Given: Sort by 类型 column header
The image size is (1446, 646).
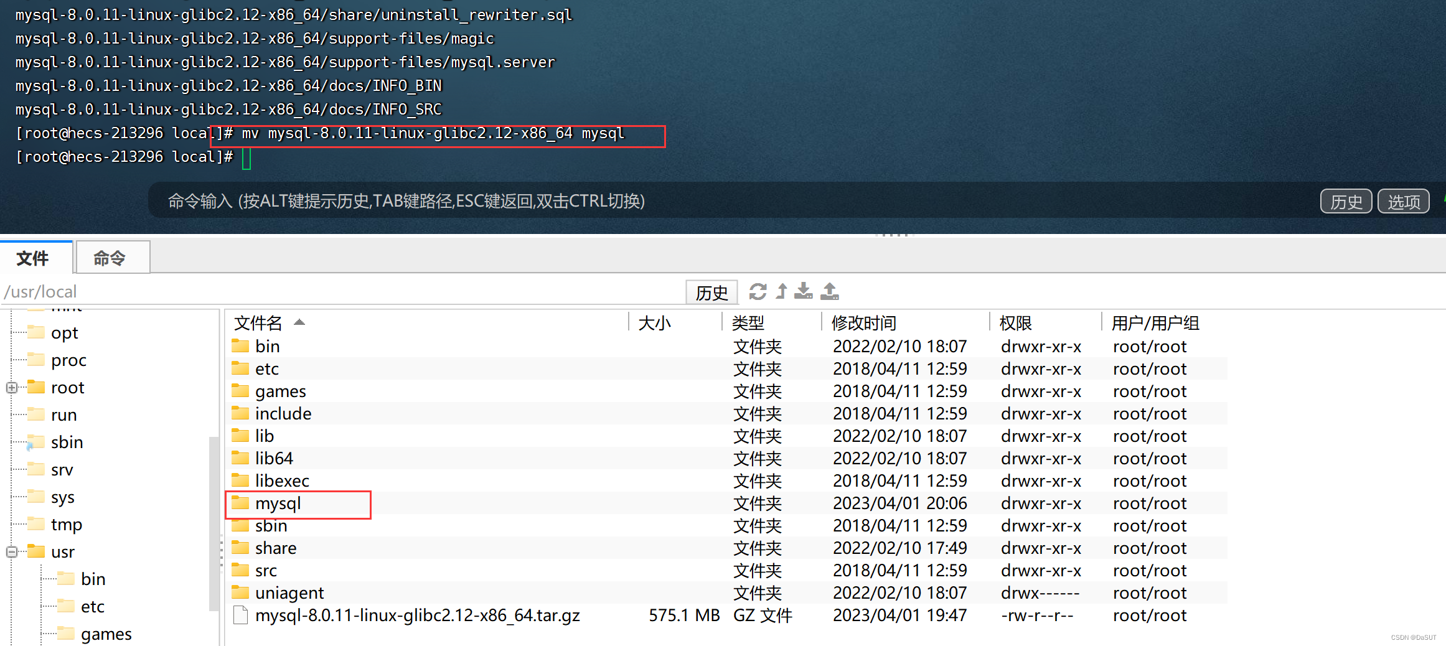Looking at the screenshot, I should (x=772, y=322).
